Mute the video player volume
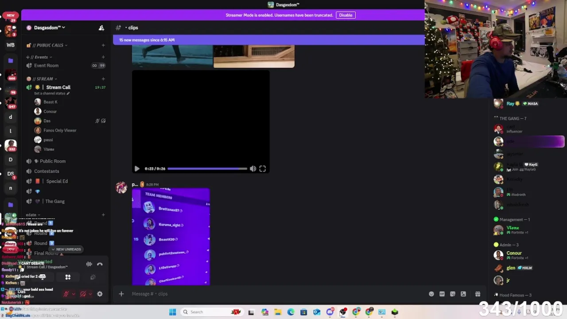This screenshot has height=319, width=567. 252,168
